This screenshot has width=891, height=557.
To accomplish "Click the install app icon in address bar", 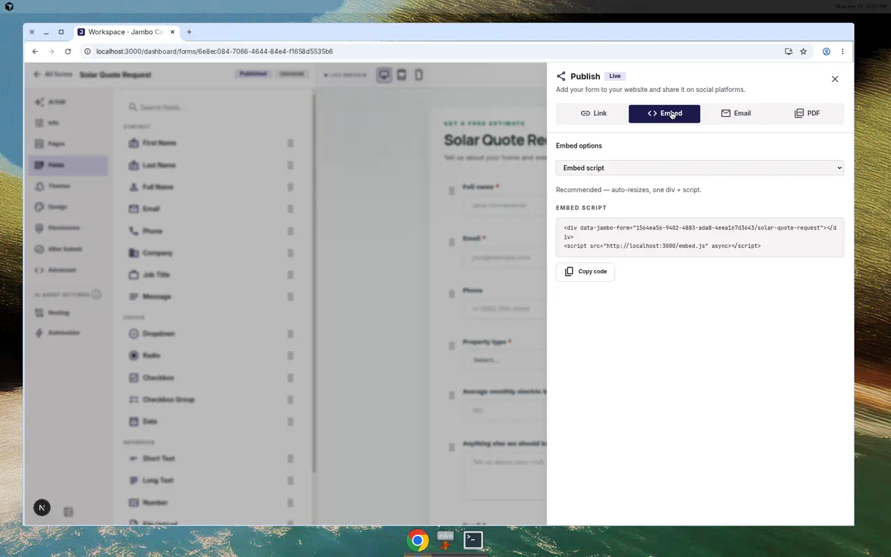I will pos(788,52).
